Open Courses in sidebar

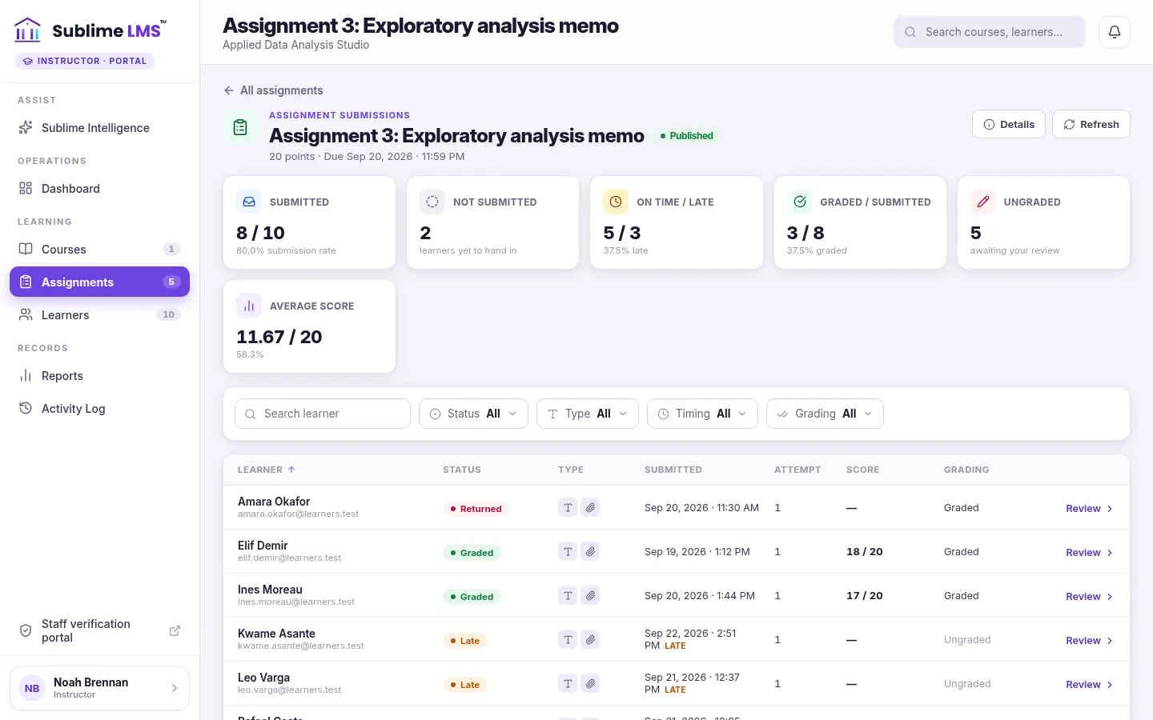(99, 250)
